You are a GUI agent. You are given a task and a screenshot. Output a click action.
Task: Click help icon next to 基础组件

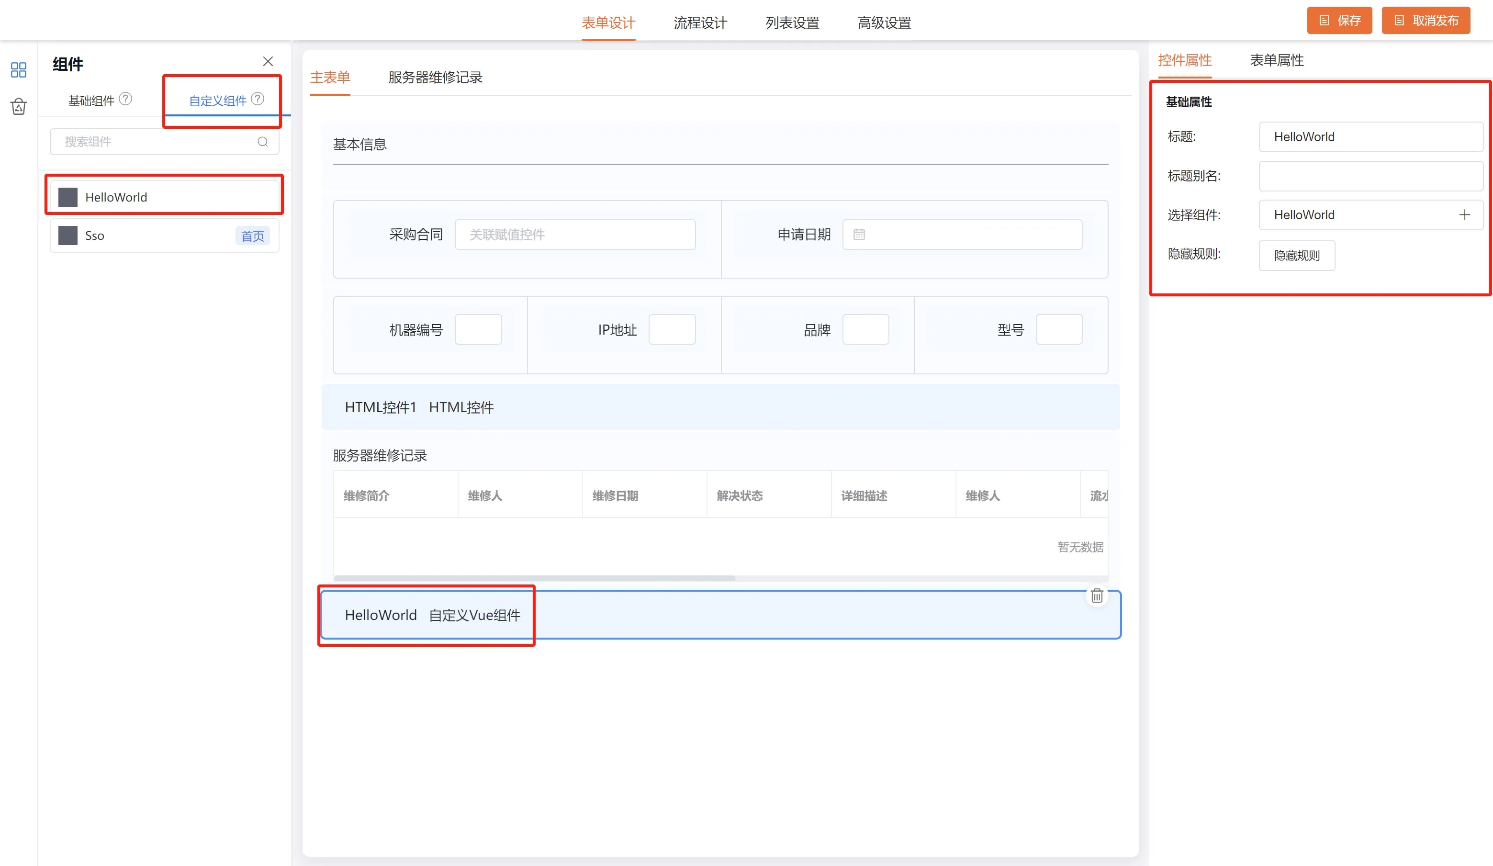125,99
